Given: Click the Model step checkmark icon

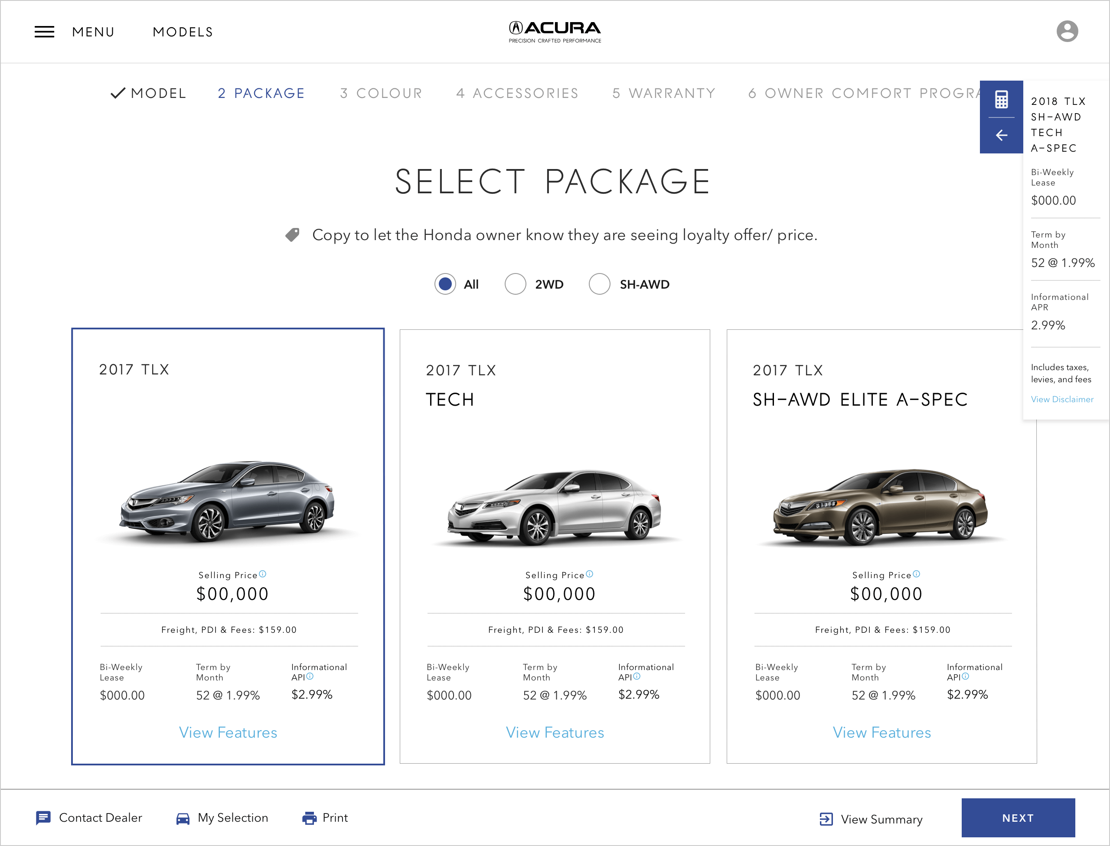Looking at the screenshot, I should pos(118,93).
